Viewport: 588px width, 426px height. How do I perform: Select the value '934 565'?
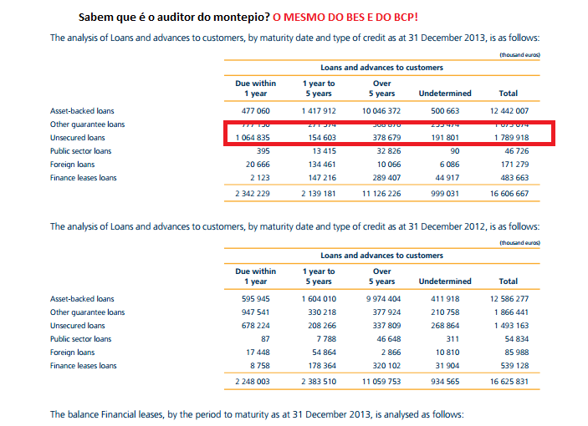pyautogui.click(x=445, y=382)
